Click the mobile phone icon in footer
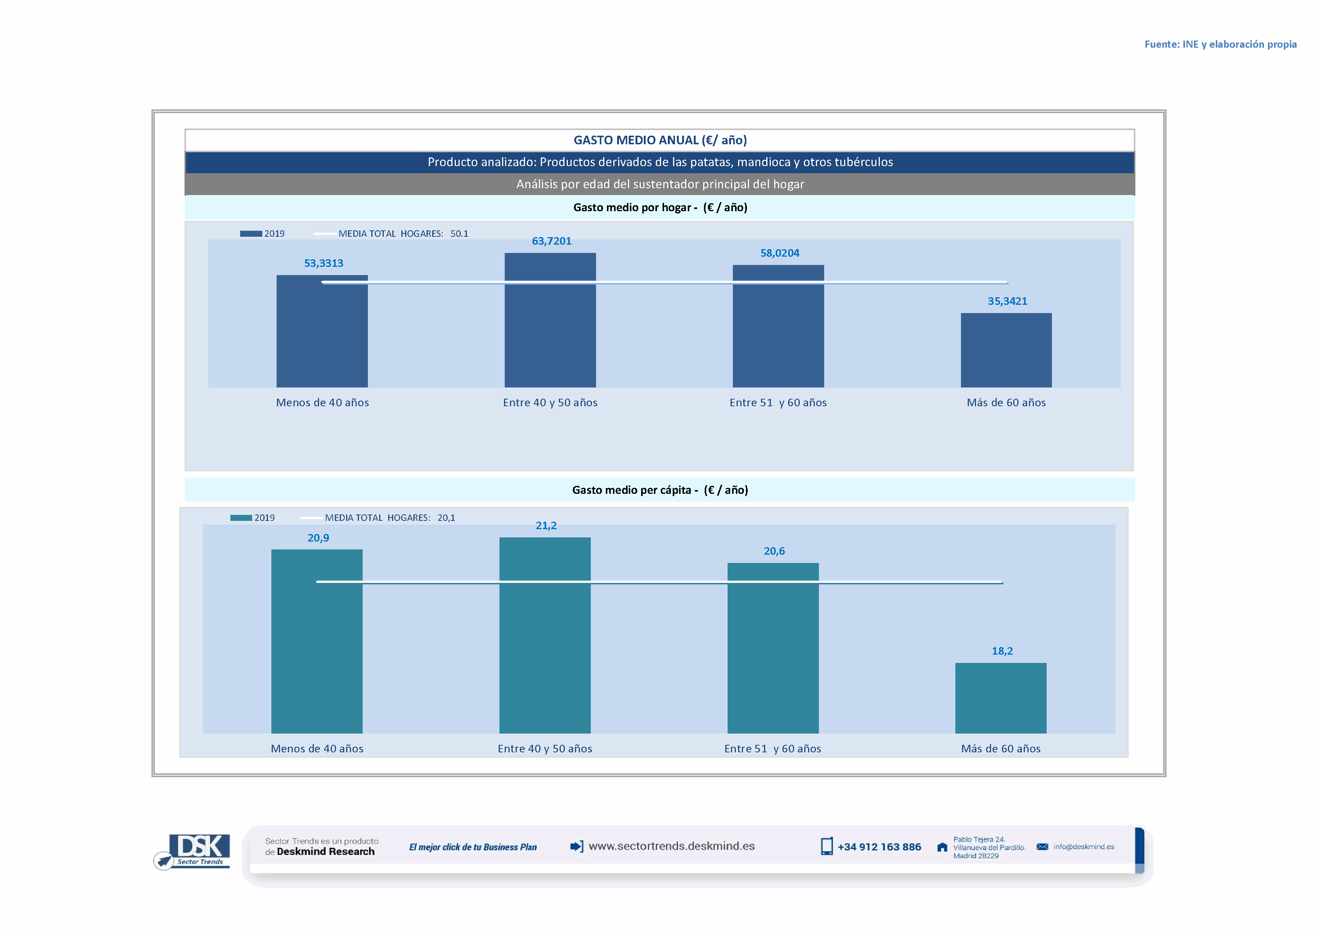The width and height of the screenshot is (1318, 932). tap(826, 846)
